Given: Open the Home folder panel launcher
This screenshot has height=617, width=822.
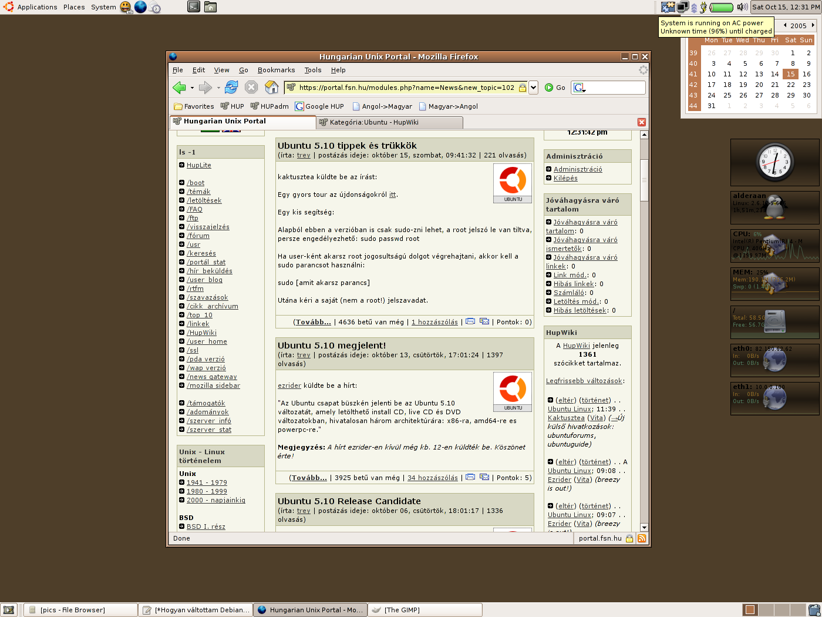Looking at the screenshot, I should [x=210, y=7].
